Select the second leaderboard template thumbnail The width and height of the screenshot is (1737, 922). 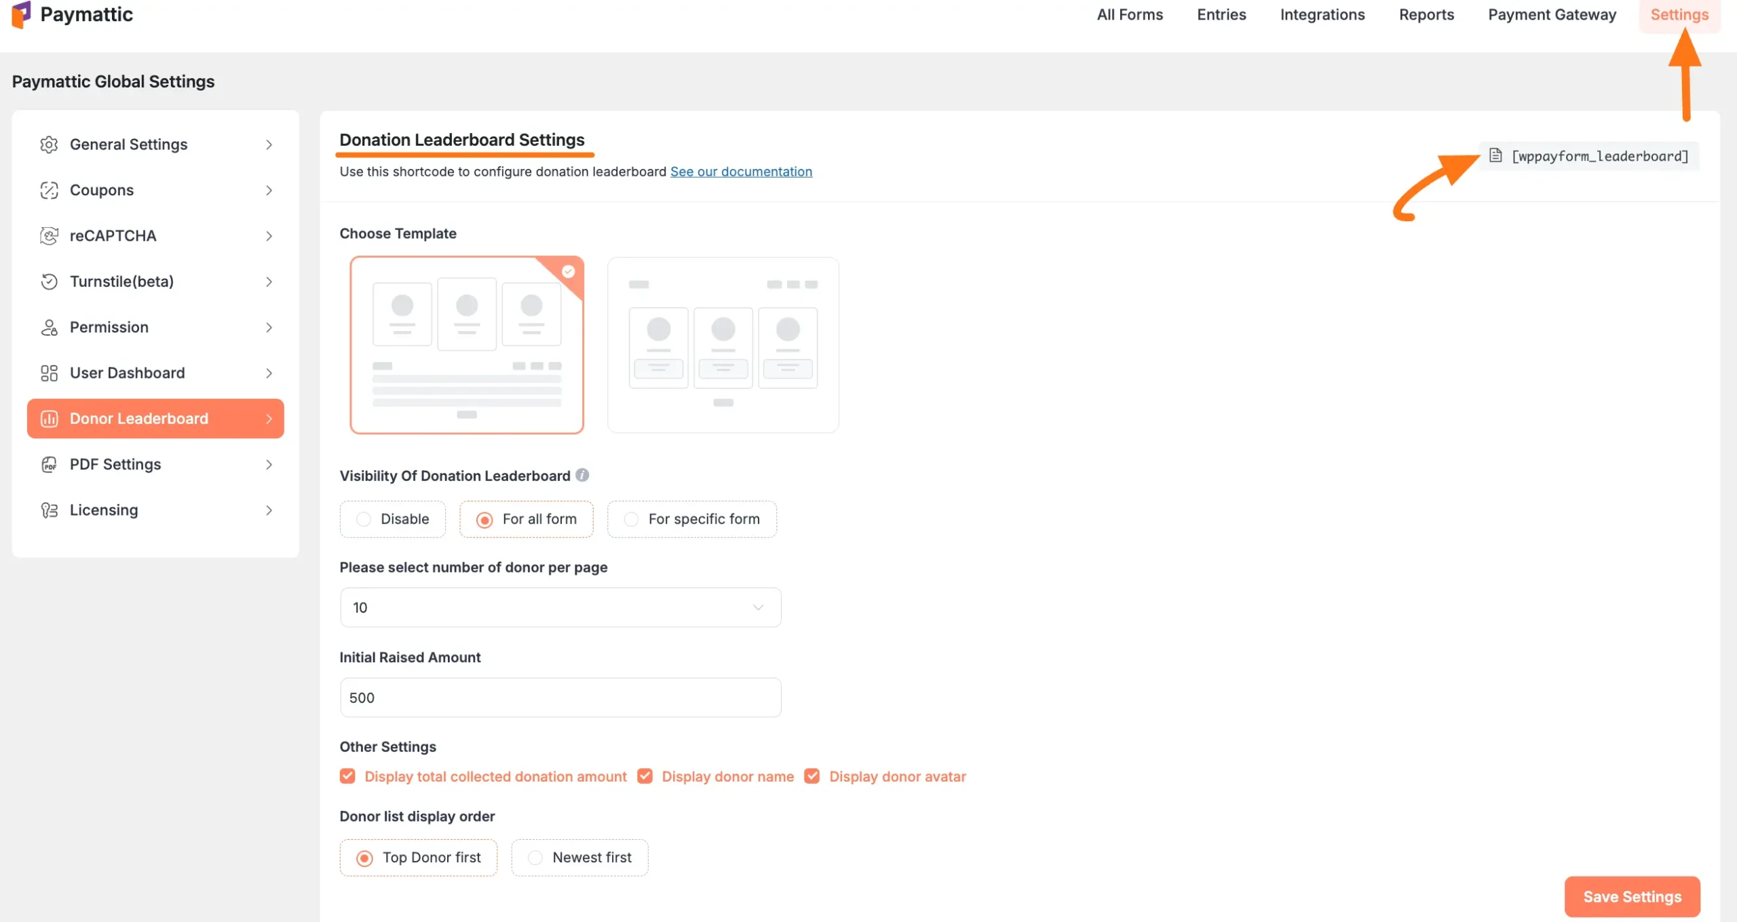pyautogui.click(x=723, y=345)
